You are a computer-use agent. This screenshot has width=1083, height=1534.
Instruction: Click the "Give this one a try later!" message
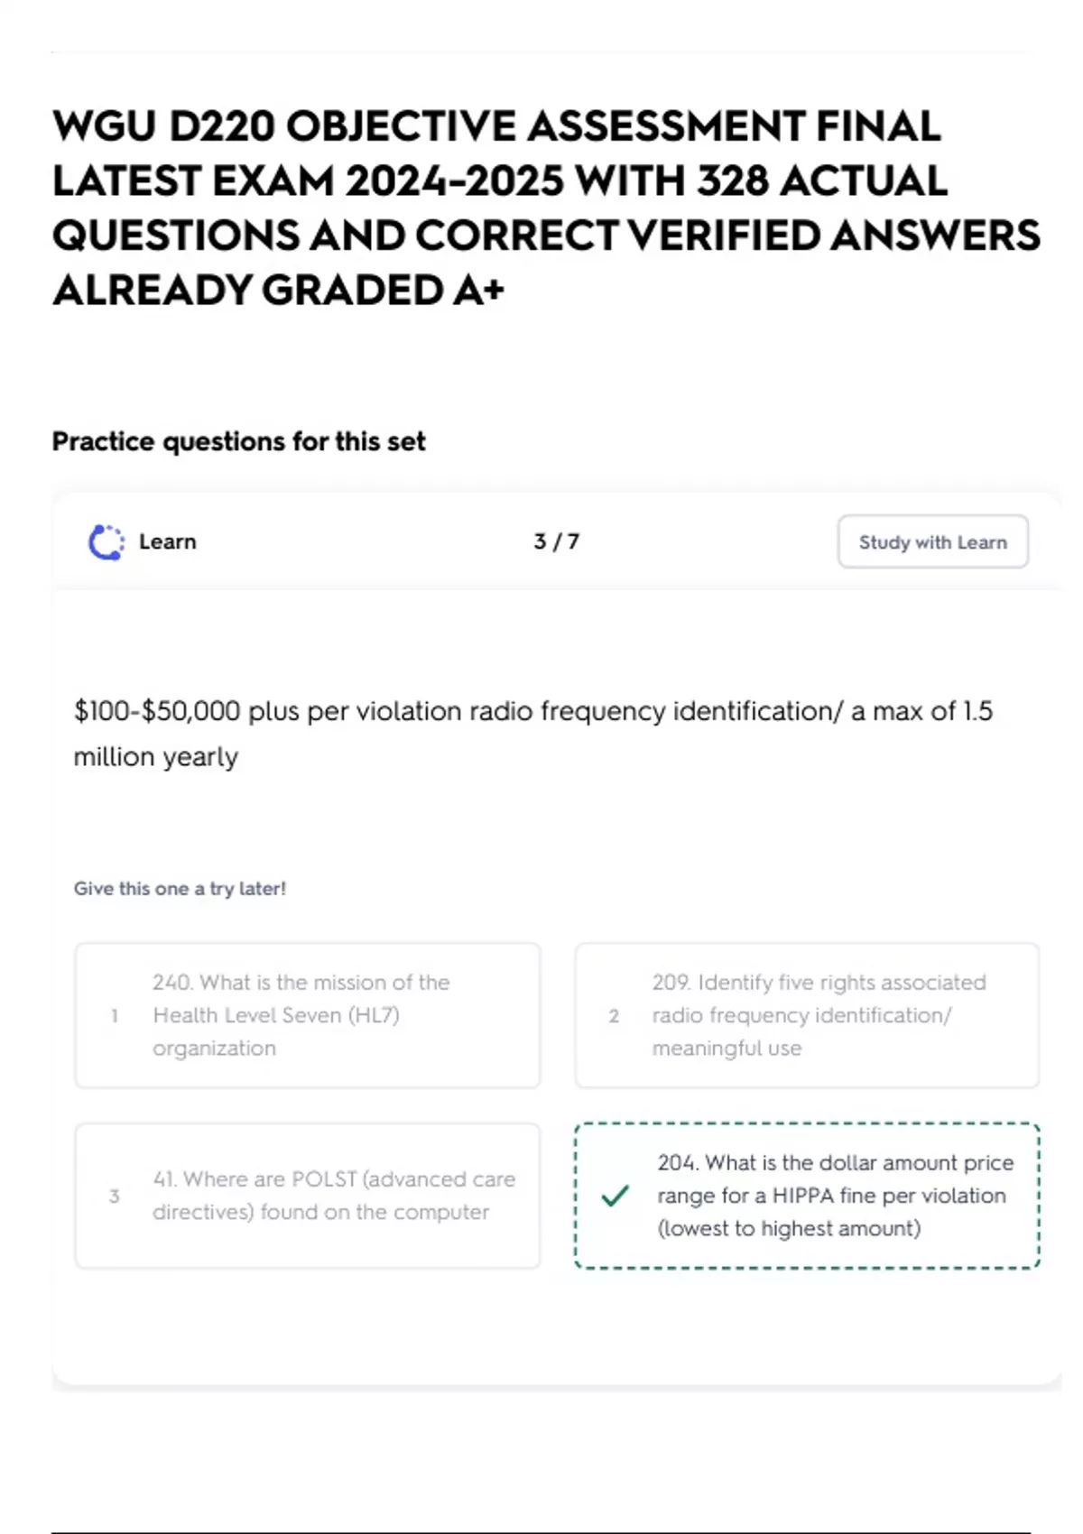click(x=180, y=889)
